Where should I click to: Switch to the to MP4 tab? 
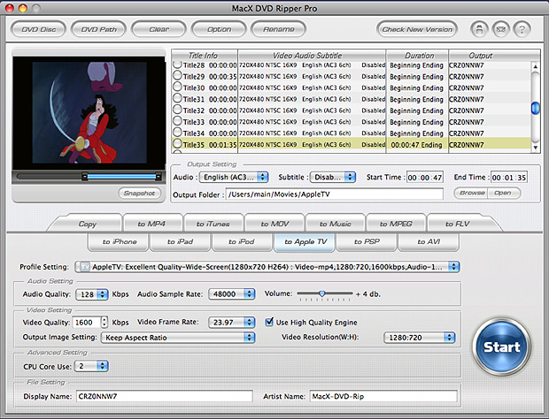(x=151, y=224)
